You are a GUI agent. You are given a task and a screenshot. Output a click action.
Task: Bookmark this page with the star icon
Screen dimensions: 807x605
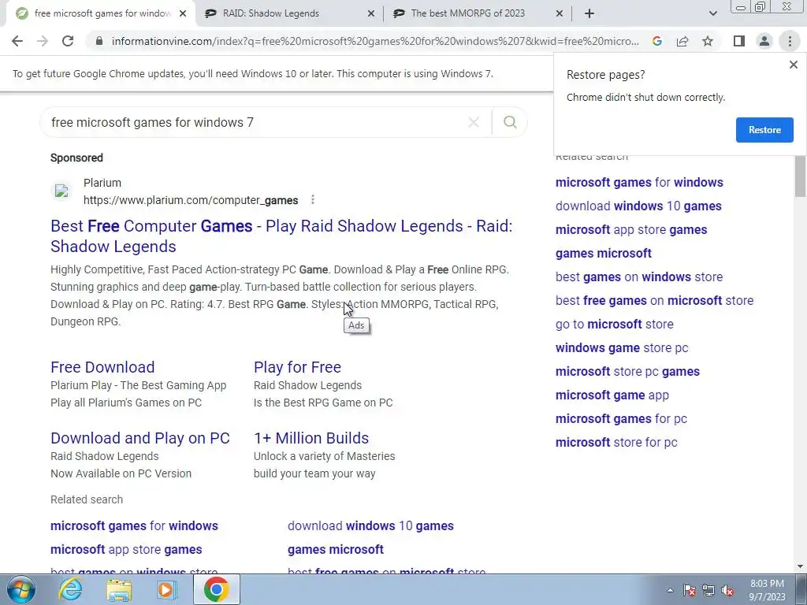coord(708,41)
